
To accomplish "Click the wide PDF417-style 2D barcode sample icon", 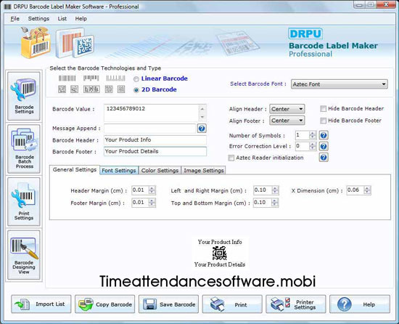I will coord(91,89).
